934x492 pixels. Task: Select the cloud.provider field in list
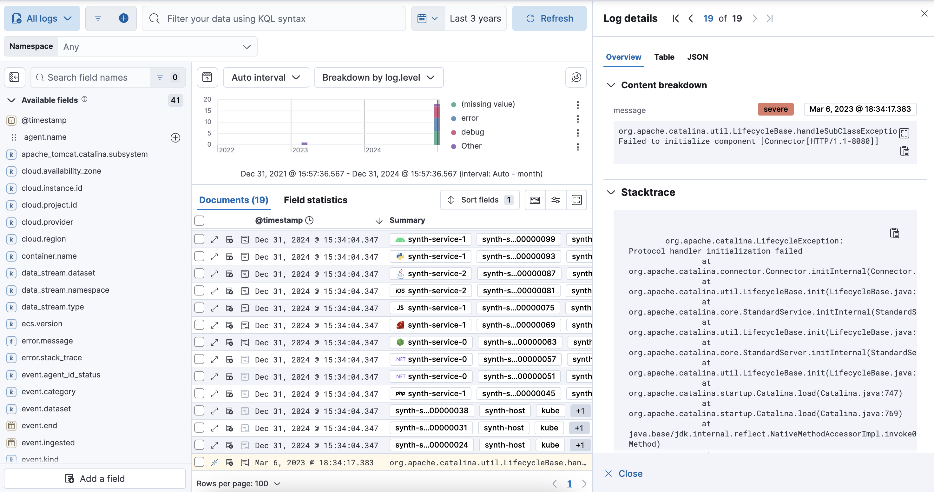47,222
